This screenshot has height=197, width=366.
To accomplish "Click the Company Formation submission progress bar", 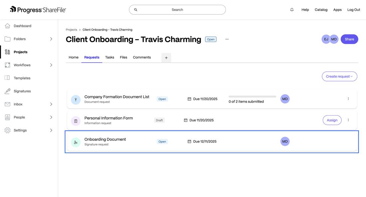I will [x=252, y=97].
